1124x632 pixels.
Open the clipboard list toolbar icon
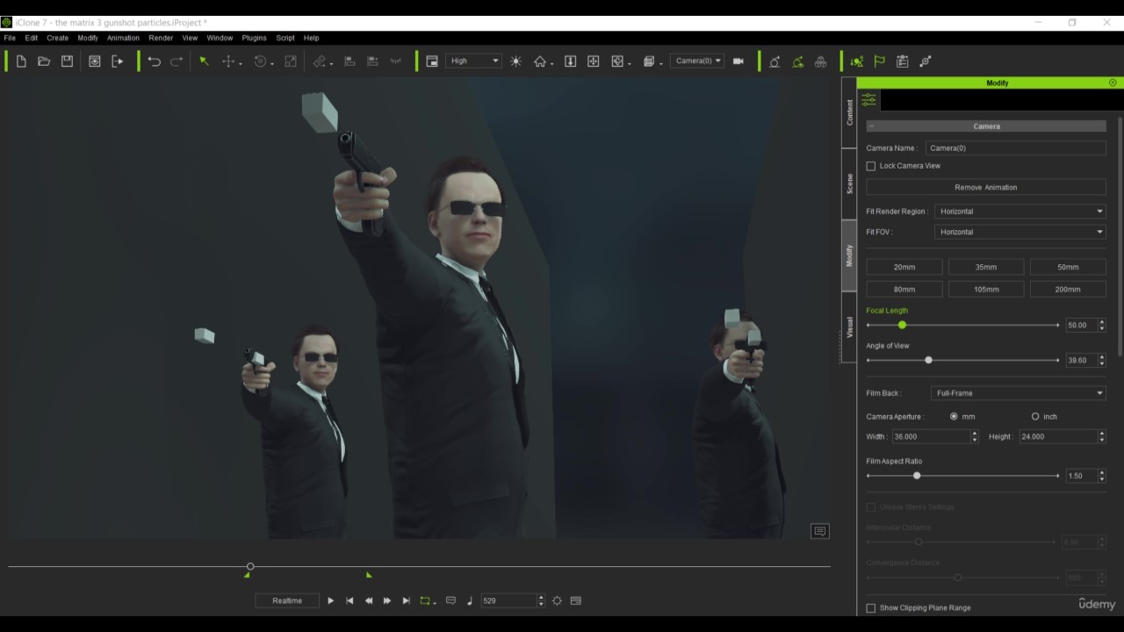tap(902, 61)
